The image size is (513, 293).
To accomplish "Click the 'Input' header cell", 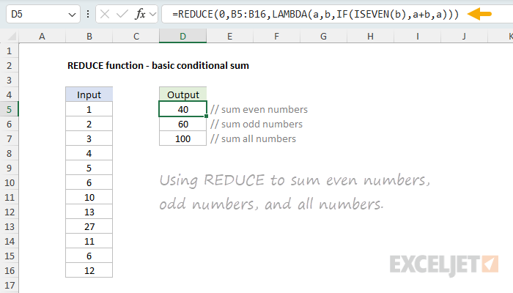I will [x=89, y=94].
